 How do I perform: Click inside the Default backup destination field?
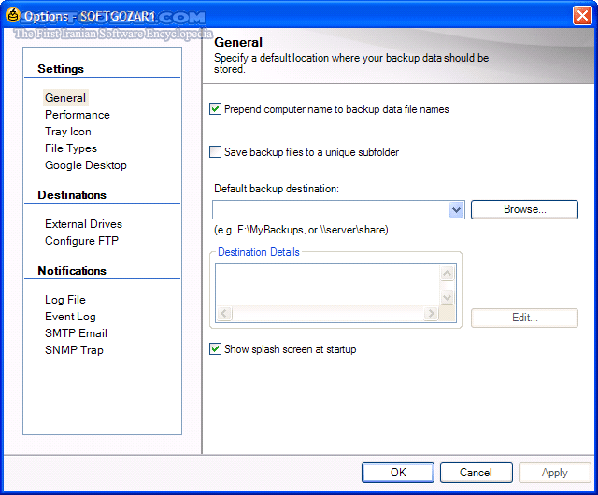(x=331, y=210)
